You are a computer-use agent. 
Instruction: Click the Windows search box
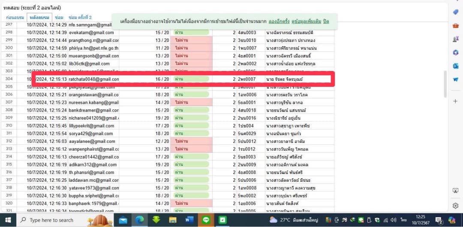tap(51, 220)
